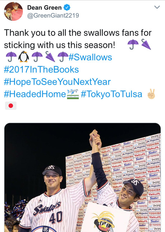Click the number 40 jersey in photo
165x232 pixels.
56,217
